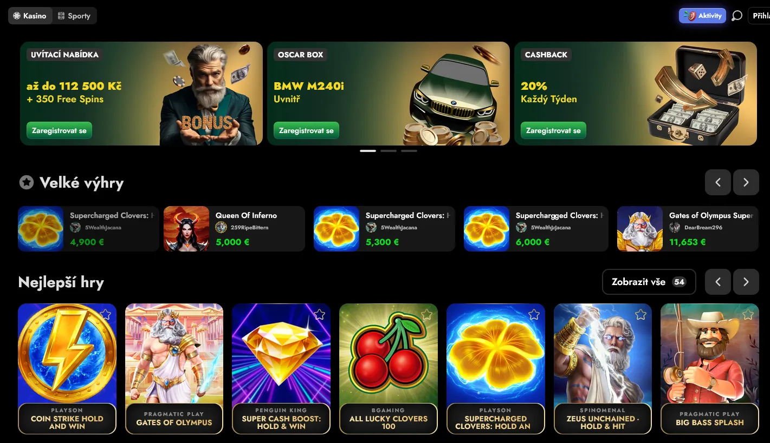Click the Velké výhry star badge icon
770x443 pixels.
26,182
